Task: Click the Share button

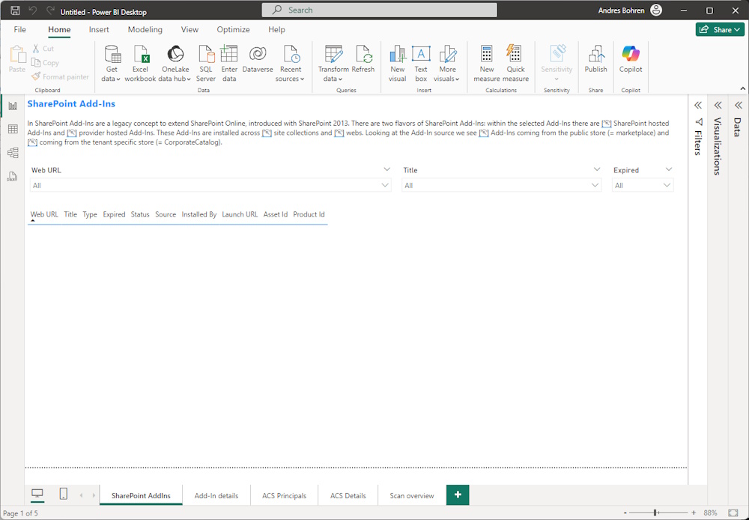Action: [720, 30]
